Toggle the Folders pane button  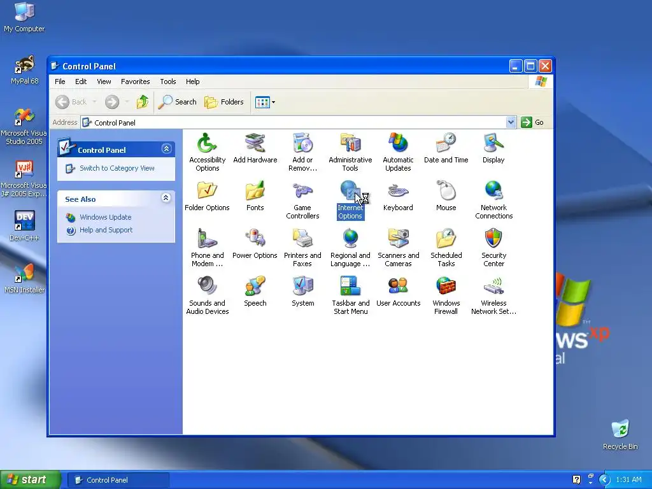click(x=223, y=102)
